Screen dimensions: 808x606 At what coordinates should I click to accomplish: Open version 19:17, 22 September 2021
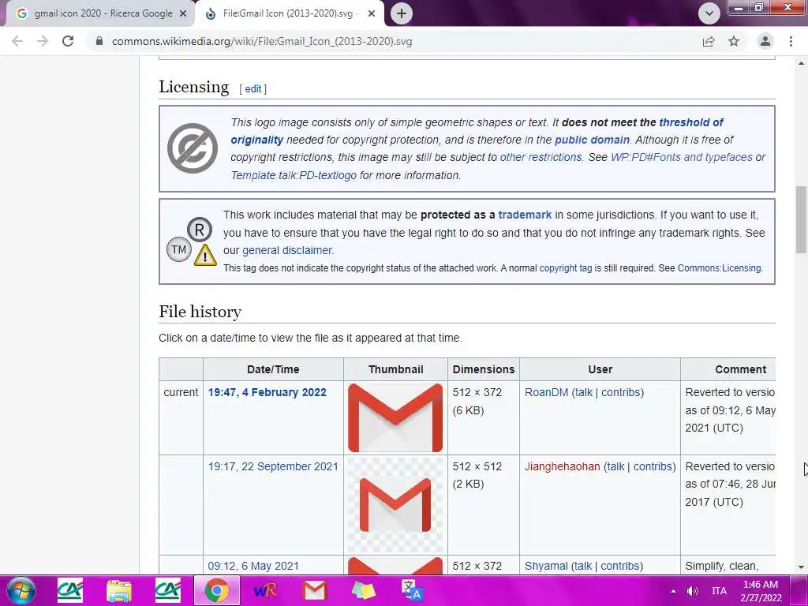tap(273, 466)
